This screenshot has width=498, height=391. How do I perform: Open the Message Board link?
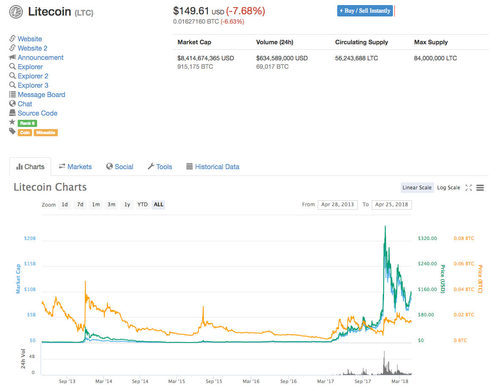tap(41, 94)
